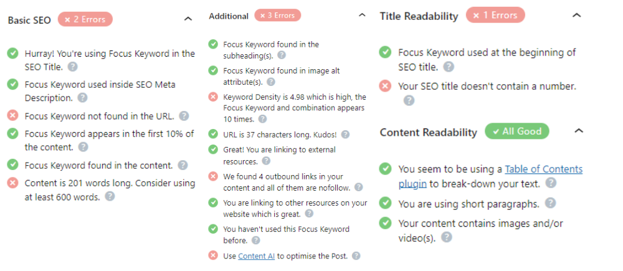Collapse the Additional section chevron
Screen dimensions: 623x271
coord(362,15)
